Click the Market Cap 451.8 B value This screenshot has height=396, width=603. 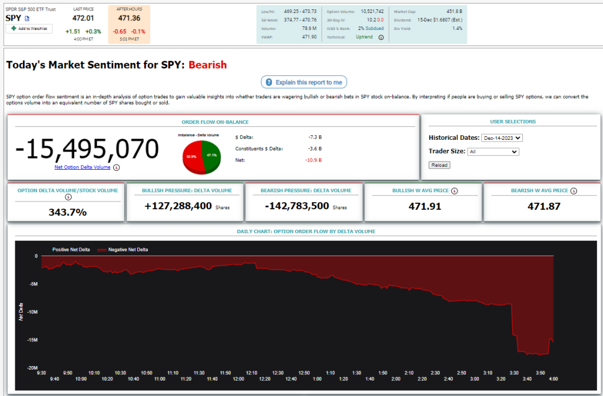[454, 12]
